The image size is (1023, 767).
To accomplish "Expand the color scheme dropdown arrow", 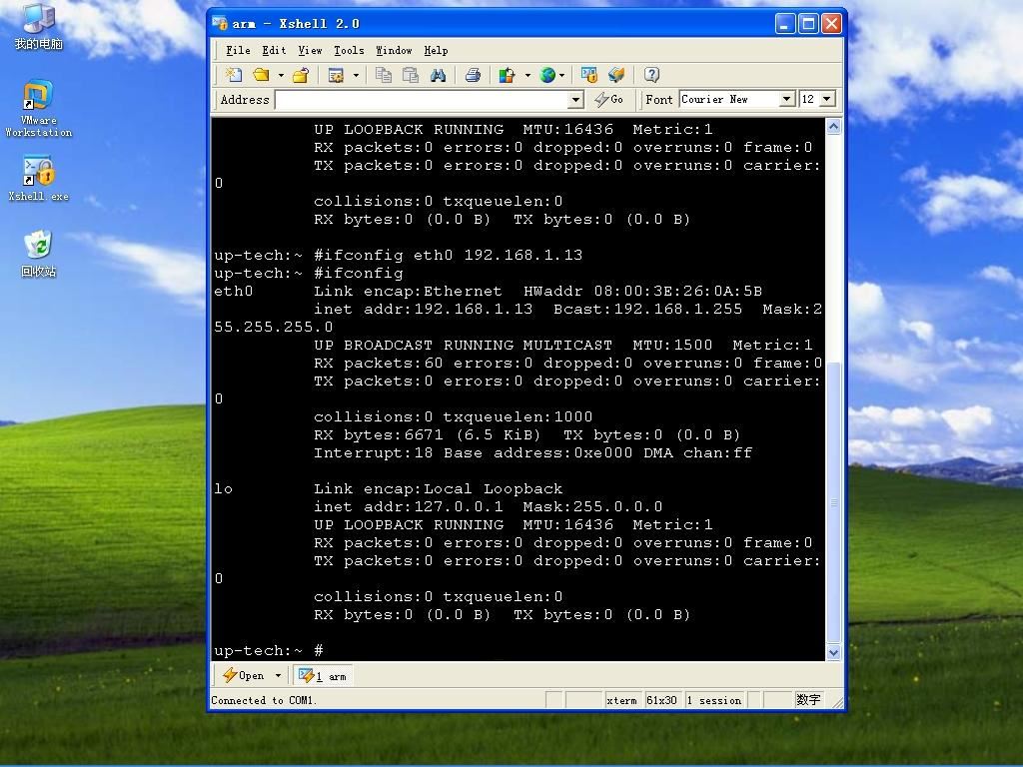I will (x=527, y=75).
